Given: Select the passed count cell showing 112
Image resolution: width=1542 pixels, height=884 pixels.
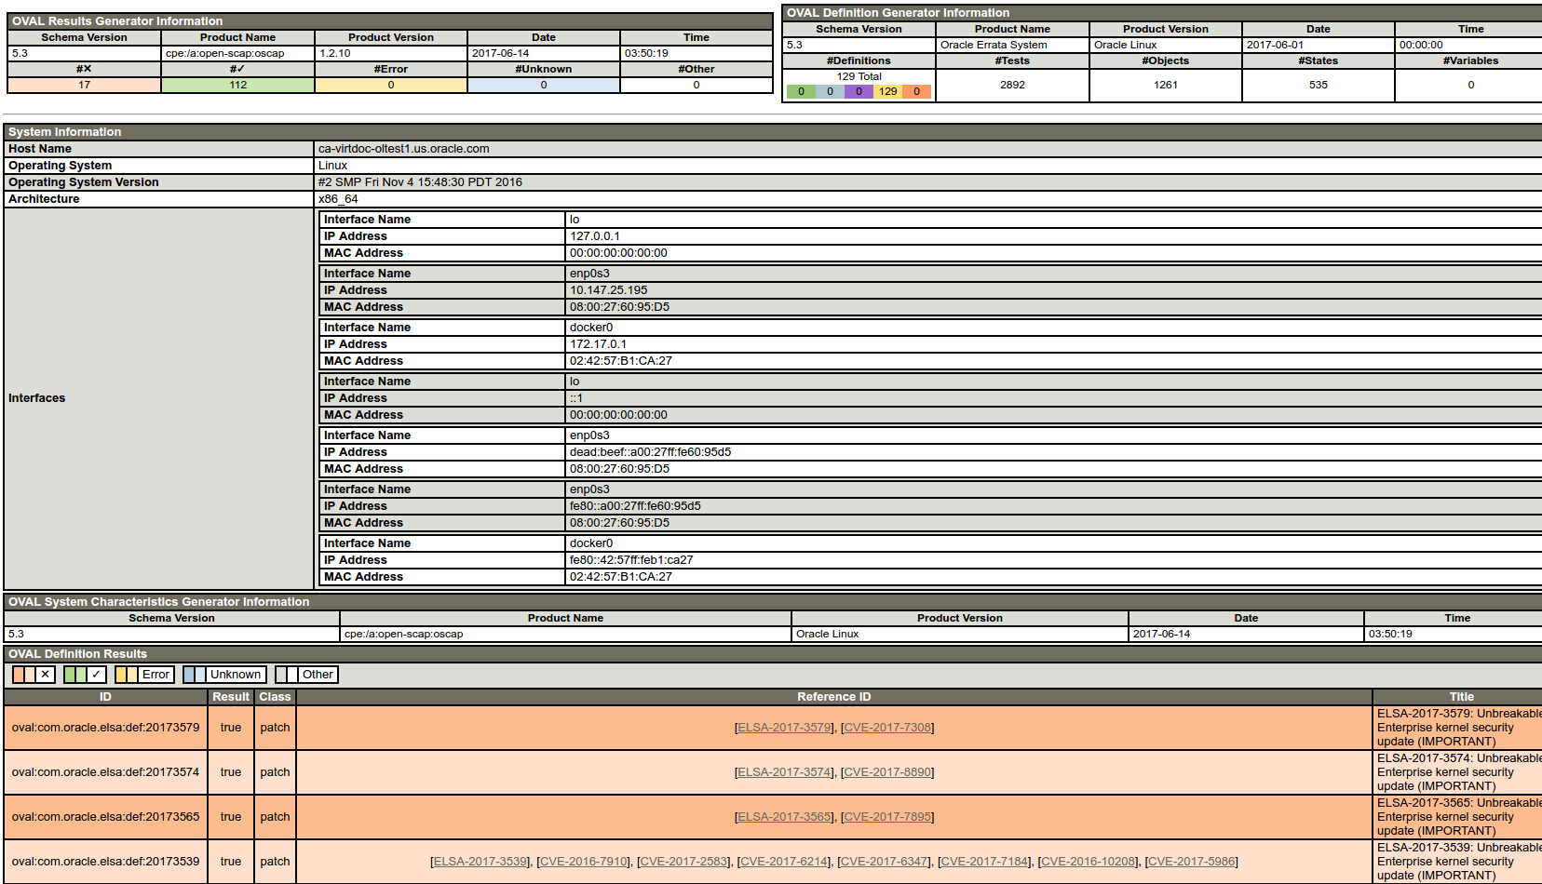Looking at the screenshot, I should pyautogui.click(x=238, y=85).
